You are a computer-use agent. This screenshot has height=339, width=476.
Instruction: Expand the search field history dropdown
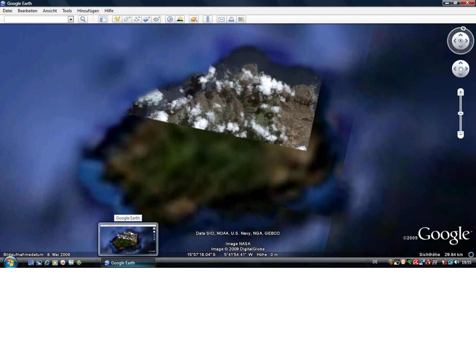[x=71, y=19]
